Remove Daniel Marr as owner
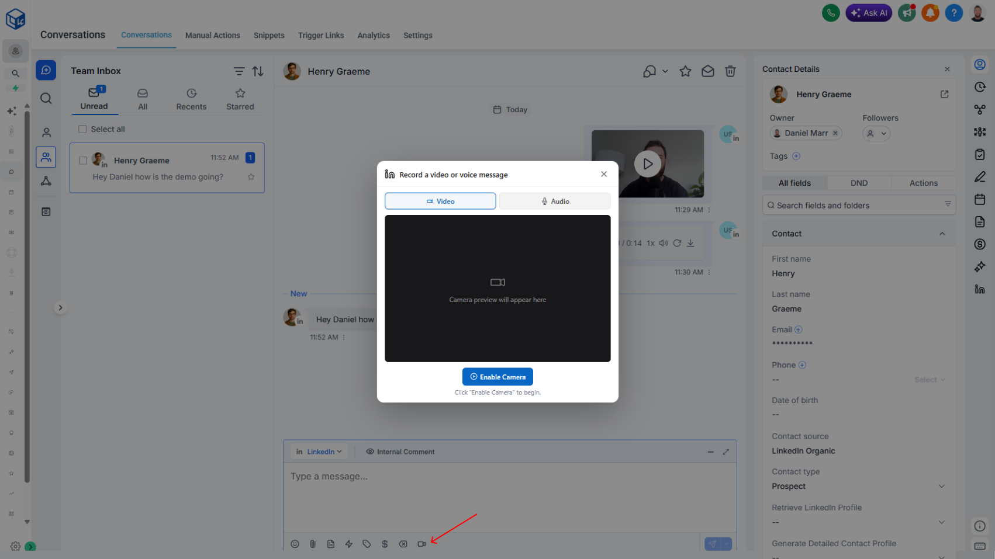 835,133
